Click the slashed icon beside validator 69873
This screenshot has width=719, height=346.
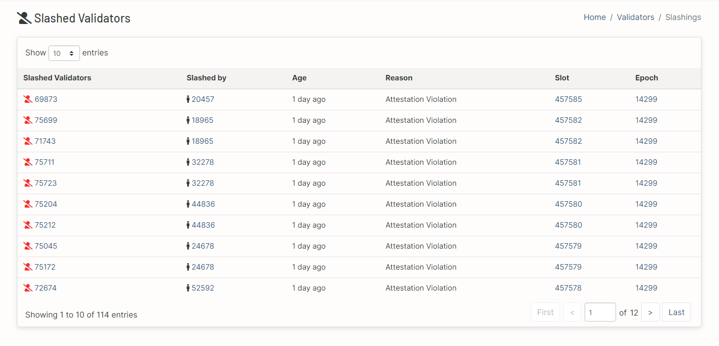[x=28, y=99]
